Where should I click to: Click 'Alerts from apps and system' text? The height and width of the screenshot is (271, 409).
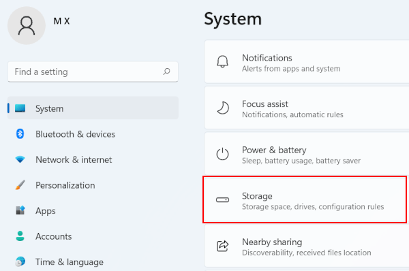click(291, 69)
